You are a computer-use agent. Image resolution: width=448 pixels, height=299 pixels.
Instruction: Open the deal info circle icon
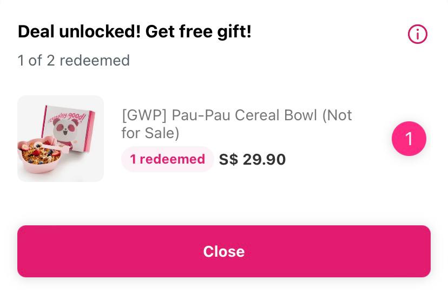(417, 34)
